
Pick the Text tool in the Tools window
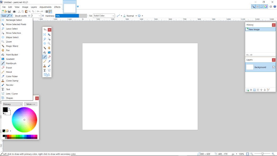tap(45, 70)
